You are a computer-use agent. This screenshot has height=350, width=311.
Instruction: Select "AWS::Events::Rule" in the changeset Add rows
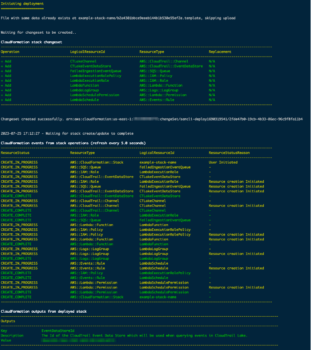[x=157, y=100]
